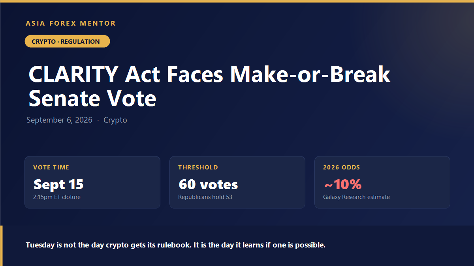Click the Sept 15 vote date value
The width and height of the screenshot is (474, 266).
click(x=58, y=184)
